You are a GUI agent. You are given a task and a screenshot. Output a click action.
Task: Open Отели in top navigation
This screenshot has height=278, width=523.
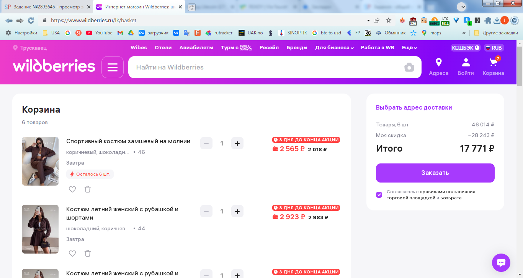[x=163, y=48]
